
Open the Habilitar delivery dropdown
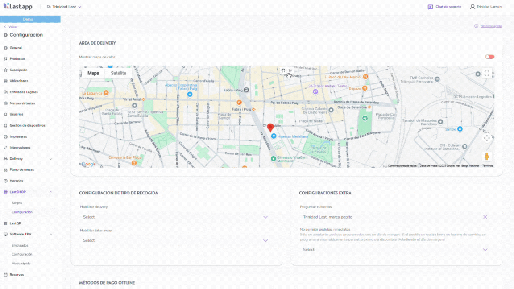(176, 217)
